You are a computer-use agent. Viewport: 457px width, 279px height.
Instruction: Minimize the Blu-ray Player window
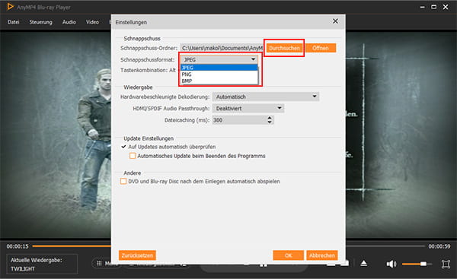pyautogui.click(x=422, y=7)
